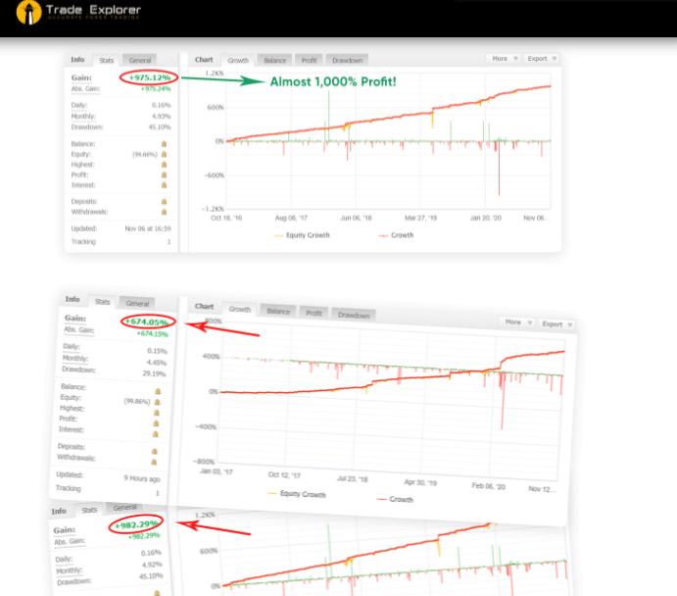Click the 'Almost 1,000% Profit!' headline
Viewport: 677px width, 596px height.
(333, 81)
